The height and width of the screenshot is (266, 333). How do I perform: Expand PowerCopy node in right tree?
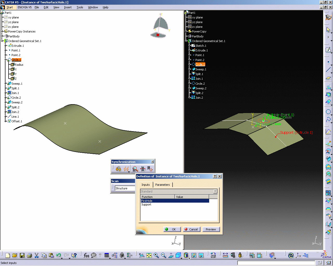[x=186, y=31]
